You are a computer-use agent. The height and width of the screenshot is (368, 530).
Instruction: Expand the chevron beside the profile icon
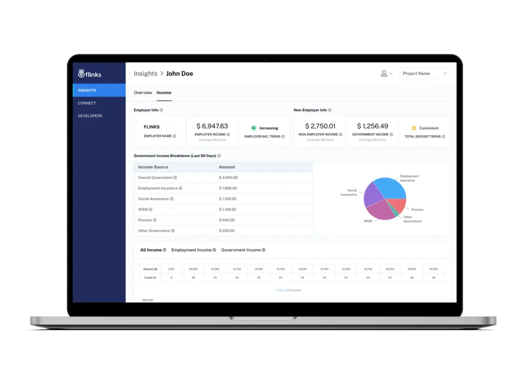391,73
